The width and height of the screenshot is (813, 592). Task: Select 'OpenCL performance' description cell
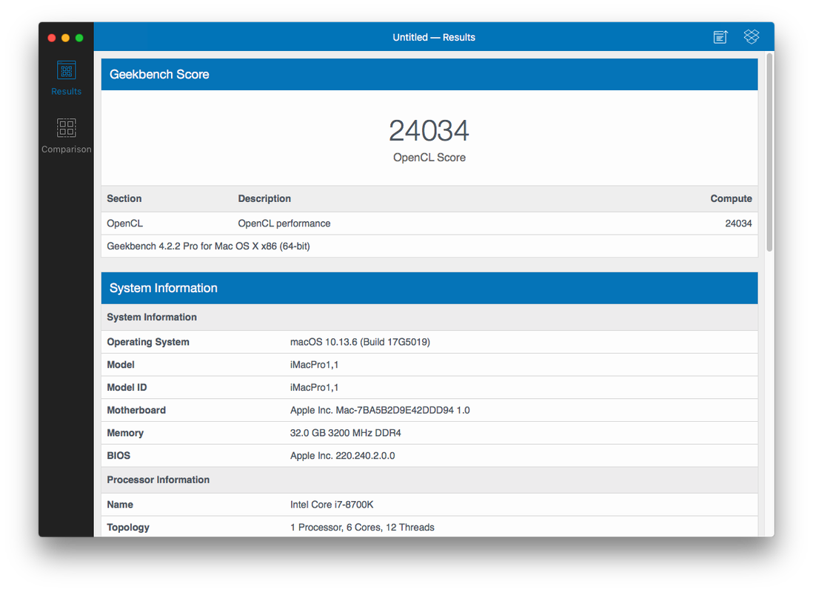tap(284, 223)
